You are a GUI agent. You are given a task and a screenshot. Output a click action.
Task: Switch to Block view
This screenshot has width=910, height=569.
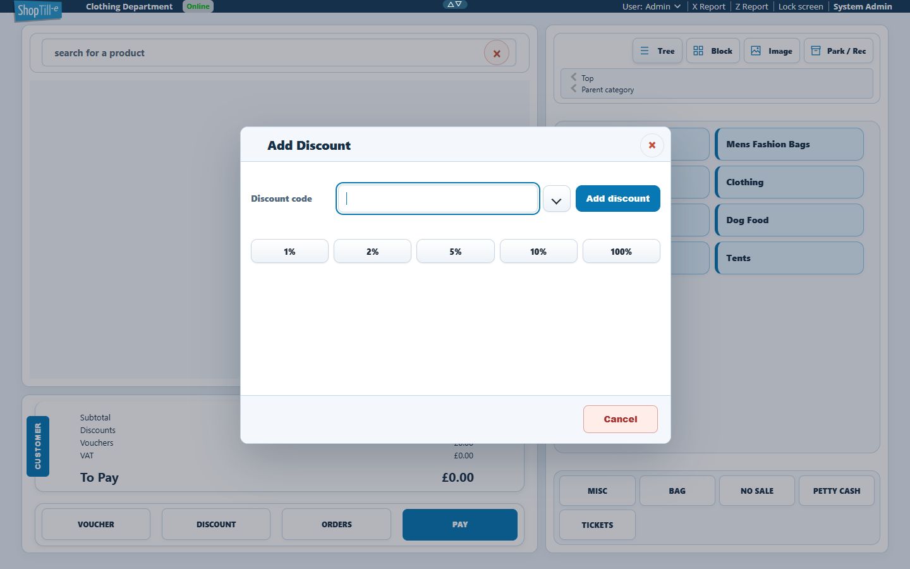click(x=713, y=51)
